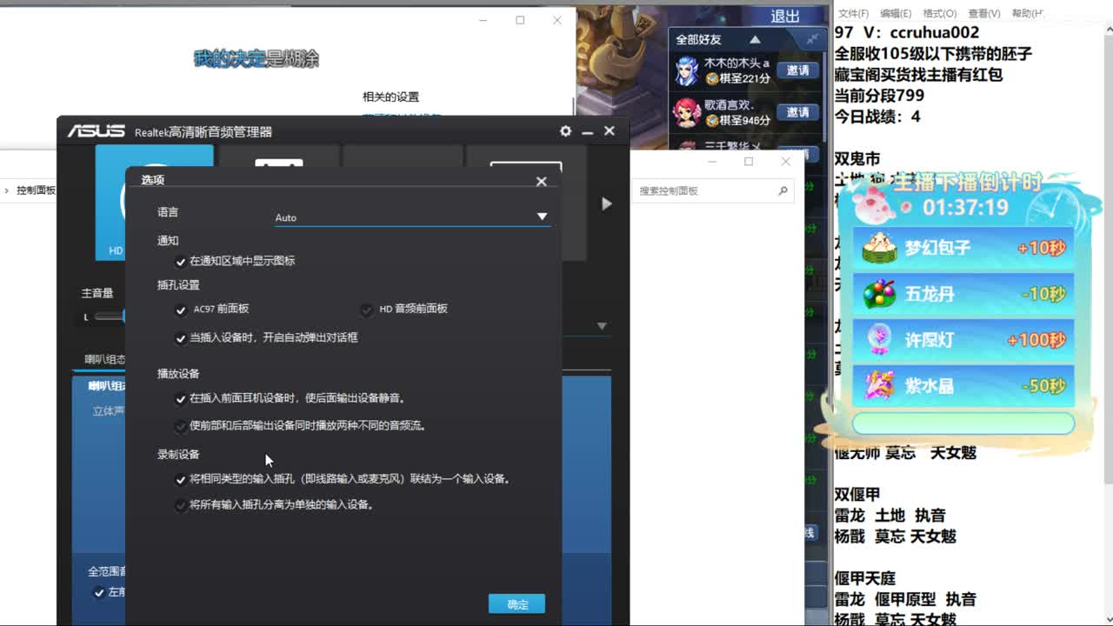The width and height of the screenshot is (1113, 626).
Task: Open the 语言 Auto language dropdown
Action: [x=542, y=217]
